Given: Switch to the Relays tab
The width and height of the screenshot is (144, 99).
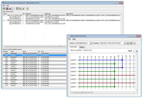Looking at the screenshot, I should pyautogui.click(x=82, y=47).
